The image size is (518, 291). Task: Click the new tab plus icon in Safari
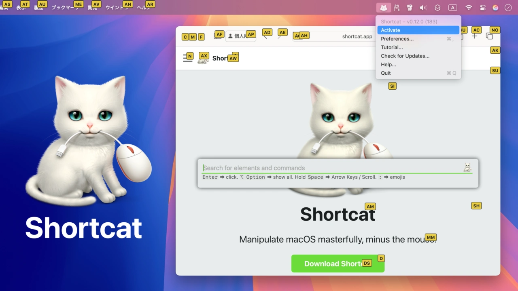click(475, 36)
